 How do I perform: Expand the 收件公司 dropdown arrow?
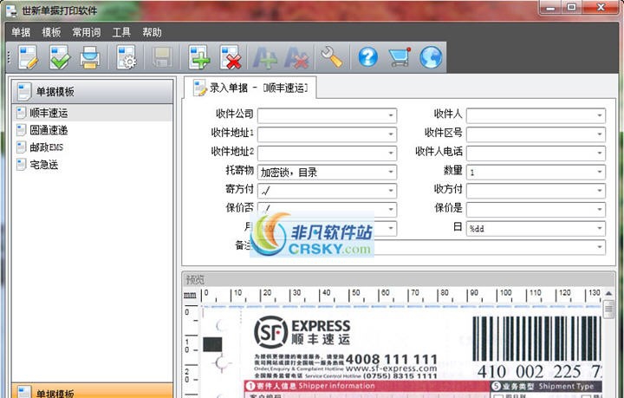point(391,115)
